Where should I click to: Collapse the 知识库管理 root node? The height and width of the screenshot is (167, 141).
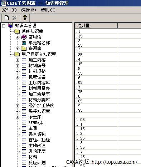pyautogui.click(x=4, y=26)
